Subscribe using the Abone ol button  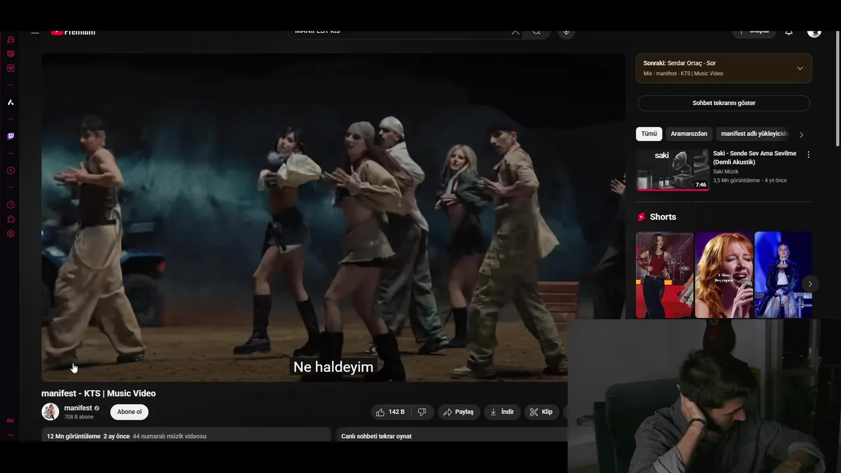(129, 412)
